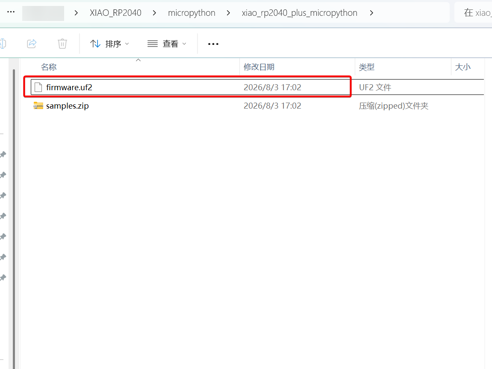Expand chevron after xiao_rp2040_plus_micropython breadcrumb
Screen dimensions: 492x369
click(371, 13)
